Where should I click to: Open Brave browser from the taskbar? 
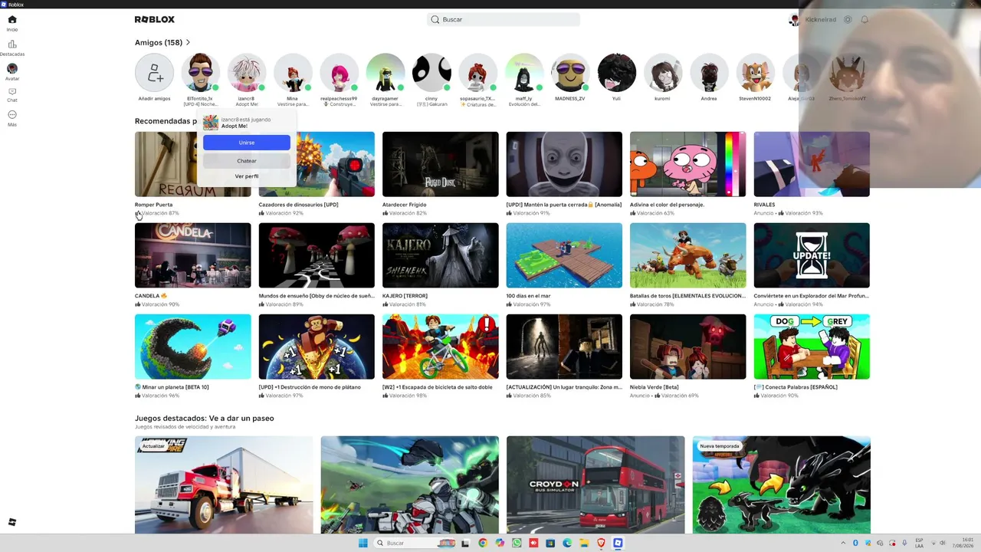pyautogui.click(x=601, y=543)
